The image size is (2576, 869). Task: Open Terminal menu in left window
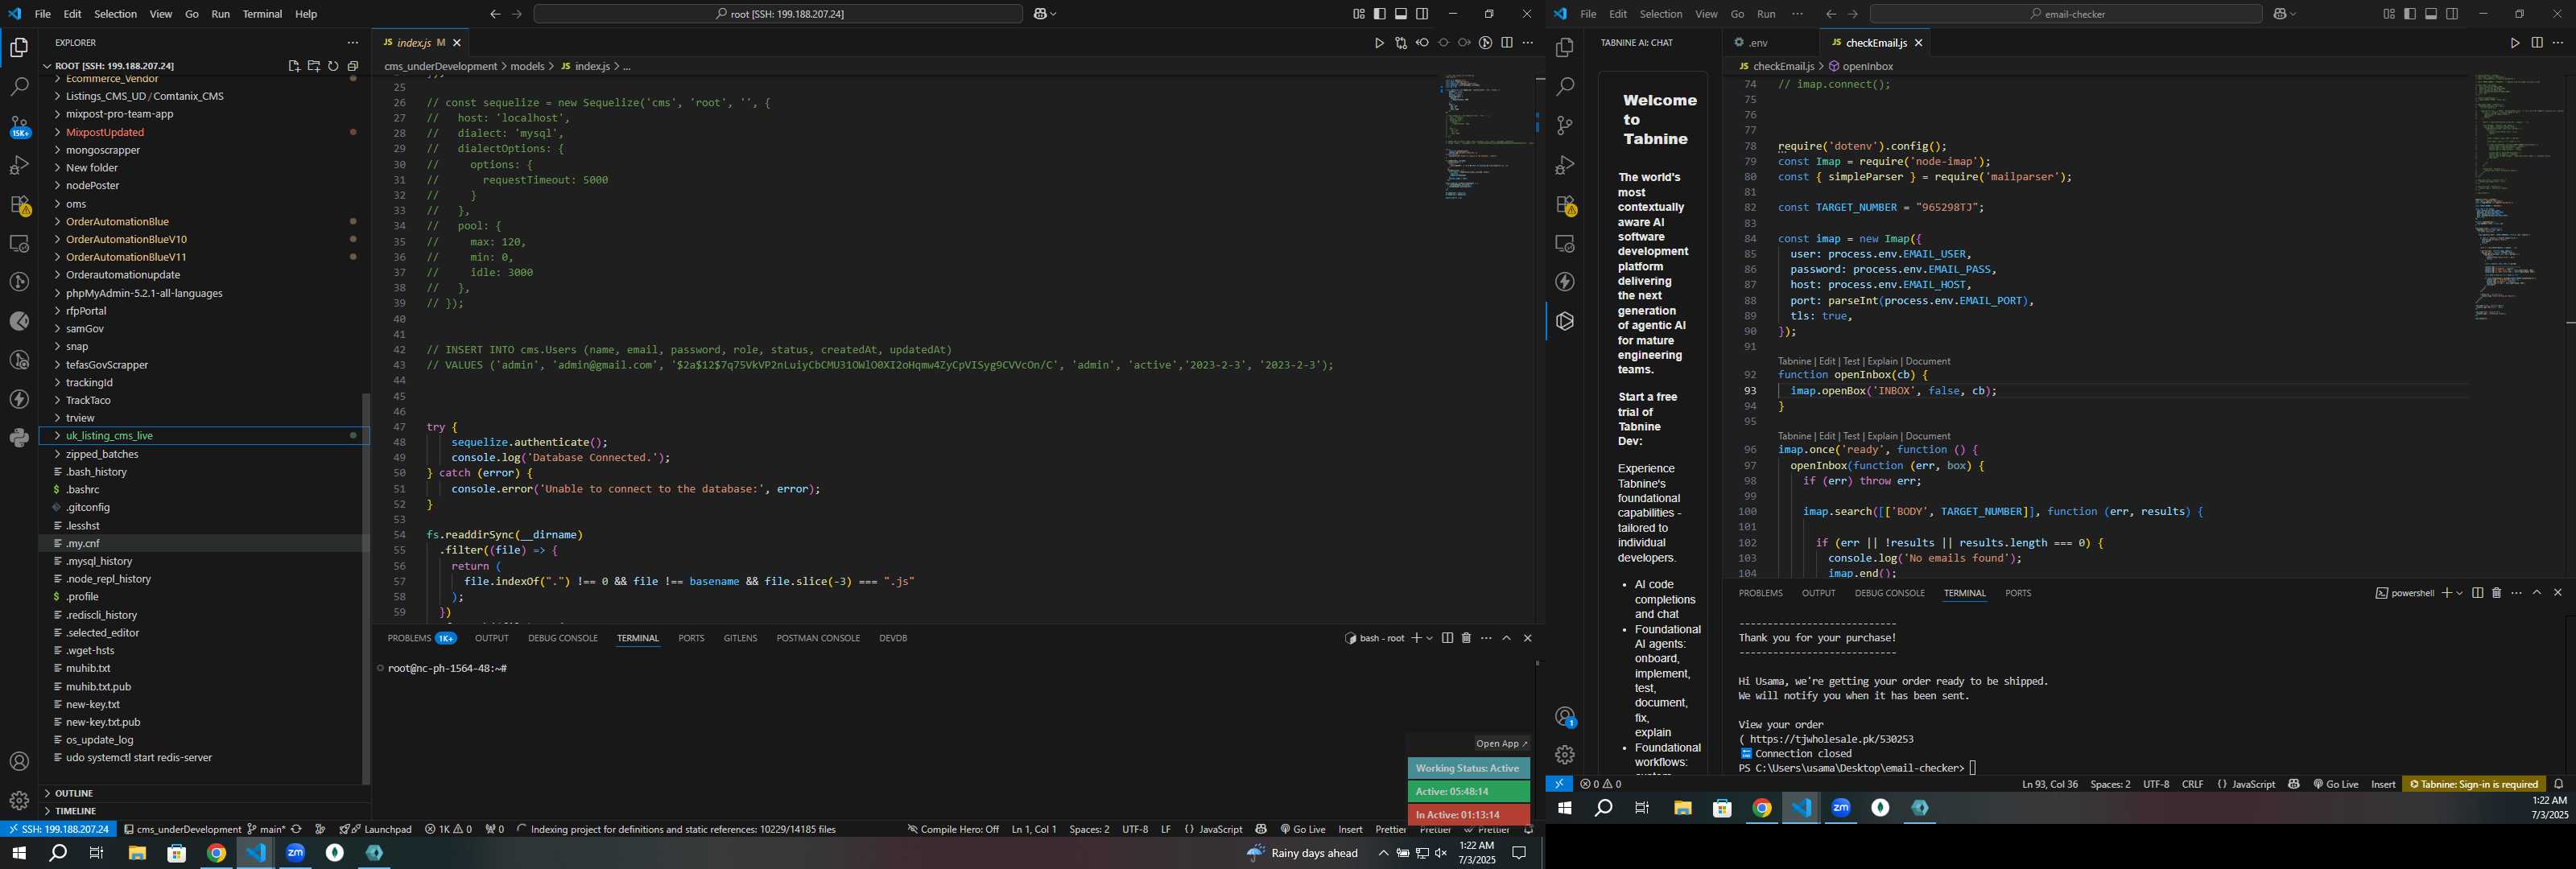(x=262, y=14)
